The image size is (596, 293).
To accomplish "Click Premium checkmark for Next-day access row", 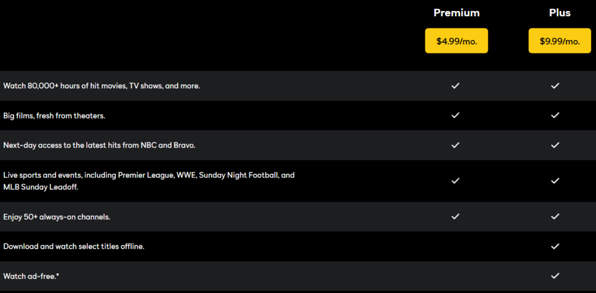I will (456, 145).
